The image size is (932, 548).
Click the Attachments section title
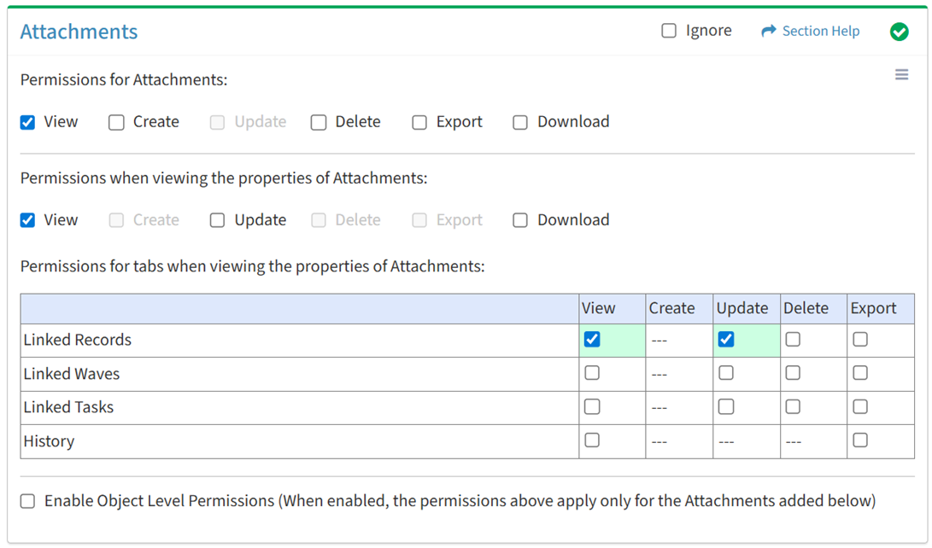point(79,32)
